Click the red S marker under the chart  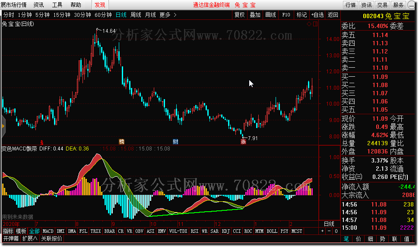[42, 142]
